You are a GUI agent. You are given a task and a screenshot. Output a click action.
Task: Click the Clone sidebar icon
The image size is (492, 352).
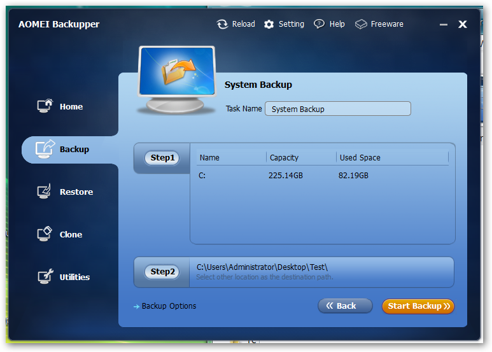(x=45, y=234)
